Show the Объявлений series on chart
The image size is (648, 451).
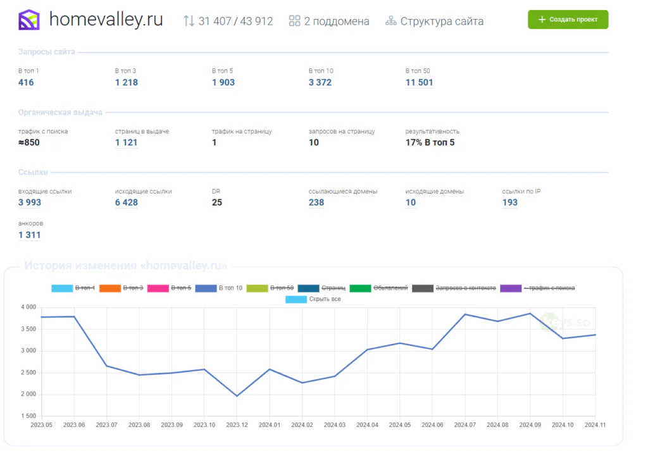[378, 288]
